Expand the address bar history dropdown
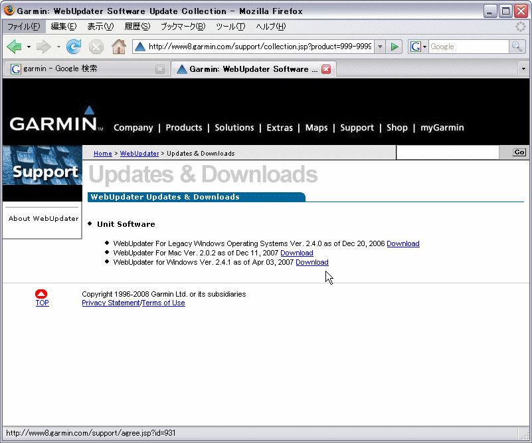The image size is (532, 443). pyautogui.click(x=380, y=47)
